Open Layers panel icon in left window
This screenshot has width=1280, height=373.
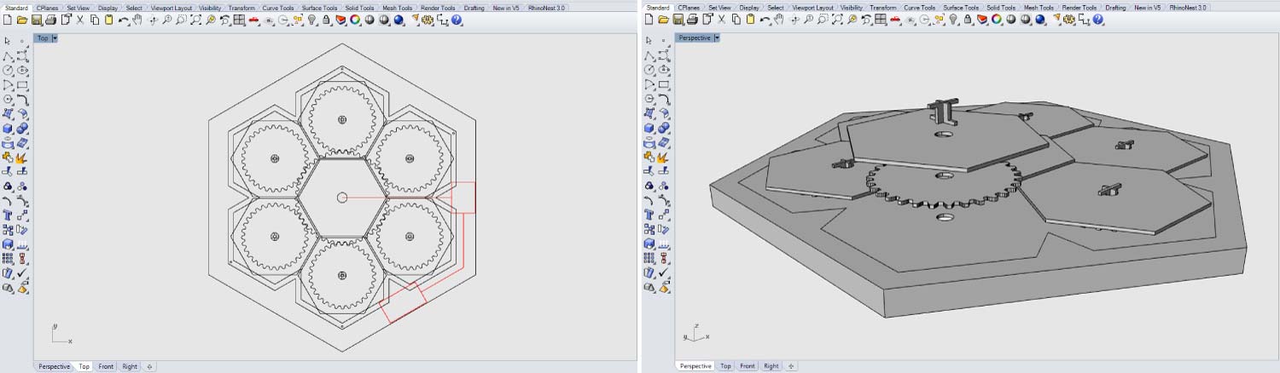340,20
